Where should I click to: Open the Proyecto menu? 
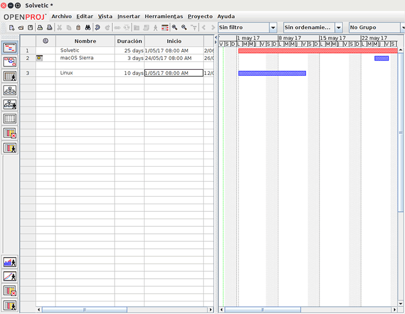click(200, 17)
